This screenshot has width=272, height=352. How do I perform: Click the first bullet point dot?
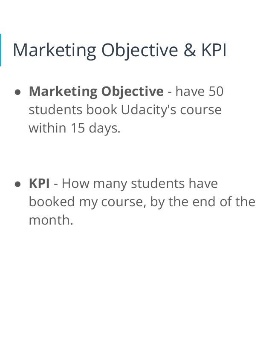tap(17, 92)
